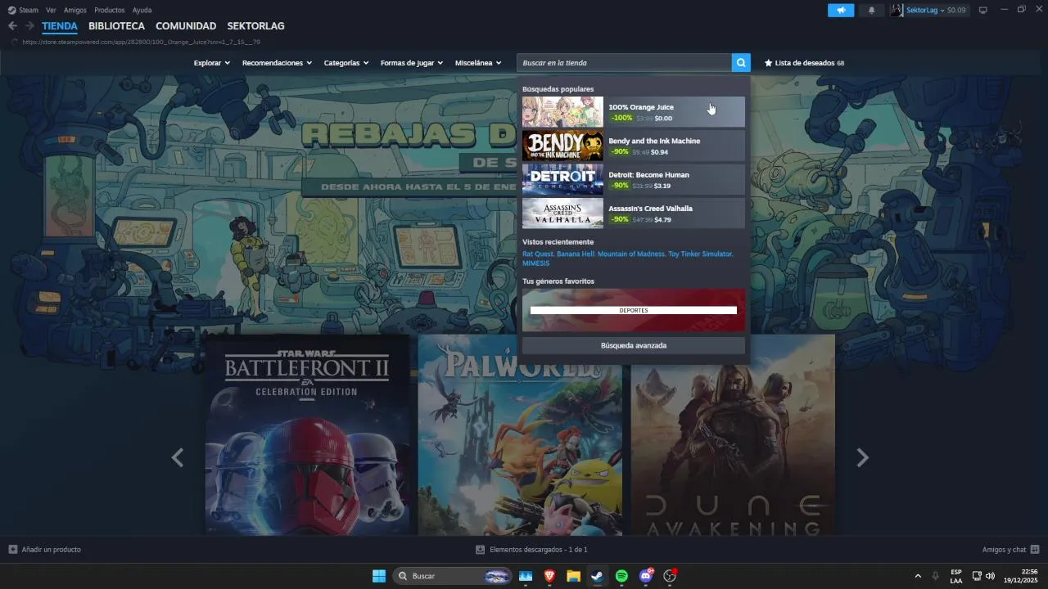Click the Steam logo at top left
This screenshot has height=589, width=1048.
point(11,10)
